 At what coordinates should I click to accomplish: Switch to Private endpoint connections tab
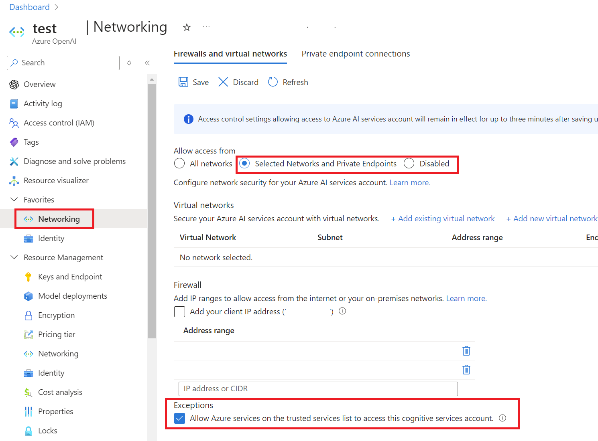pos(356,54)
